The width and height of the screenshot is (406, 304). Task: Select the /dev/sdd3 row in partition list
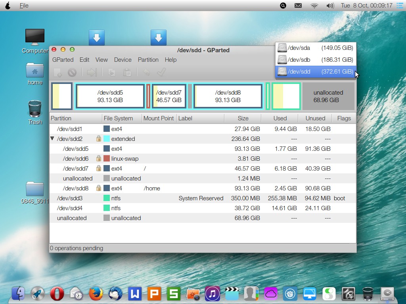pyautogui.click(x=203, y=198)
